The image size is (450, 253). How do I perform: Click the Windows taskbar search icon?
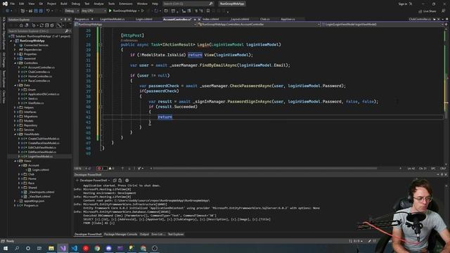tap(17, 248)
